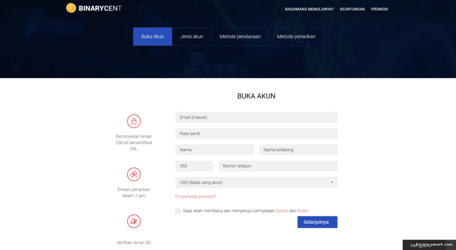Open the Keuntungan menu item
Screen dimensions: 456x250
point(352,9)
